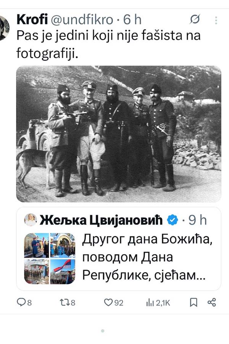Image resolution: width=229 pixels, height=344 pixels.
Task: Click the quoted author name Жељка Цвијановић
Action: [101, 220]
